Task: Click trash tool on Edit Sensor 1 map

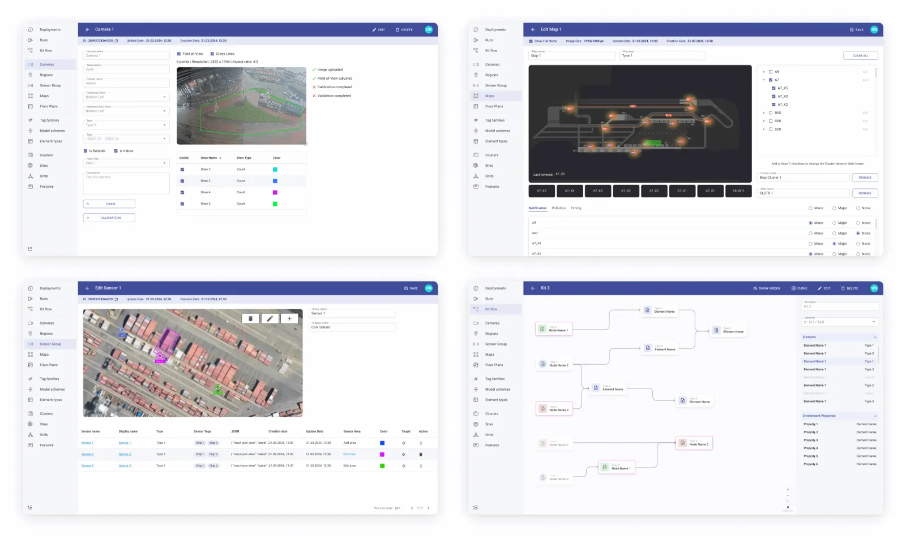Action: (251, 318)
